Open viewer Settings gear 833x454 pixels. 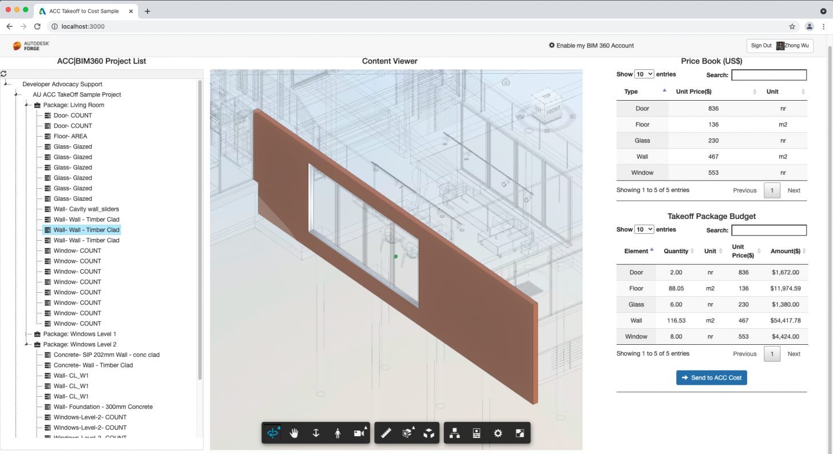point(498,433)
